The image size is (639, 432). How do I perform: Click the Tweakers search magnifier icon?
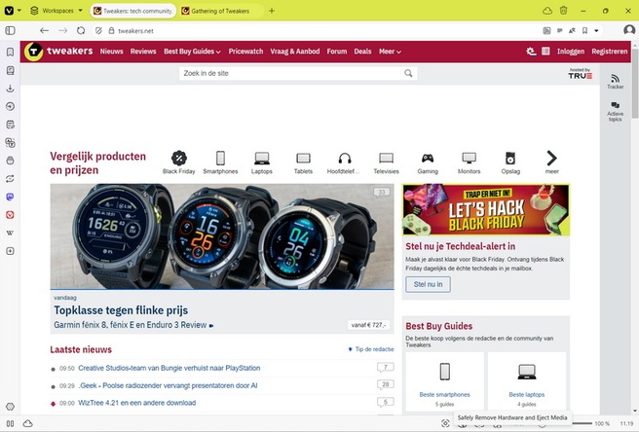(x=408, y=73)
